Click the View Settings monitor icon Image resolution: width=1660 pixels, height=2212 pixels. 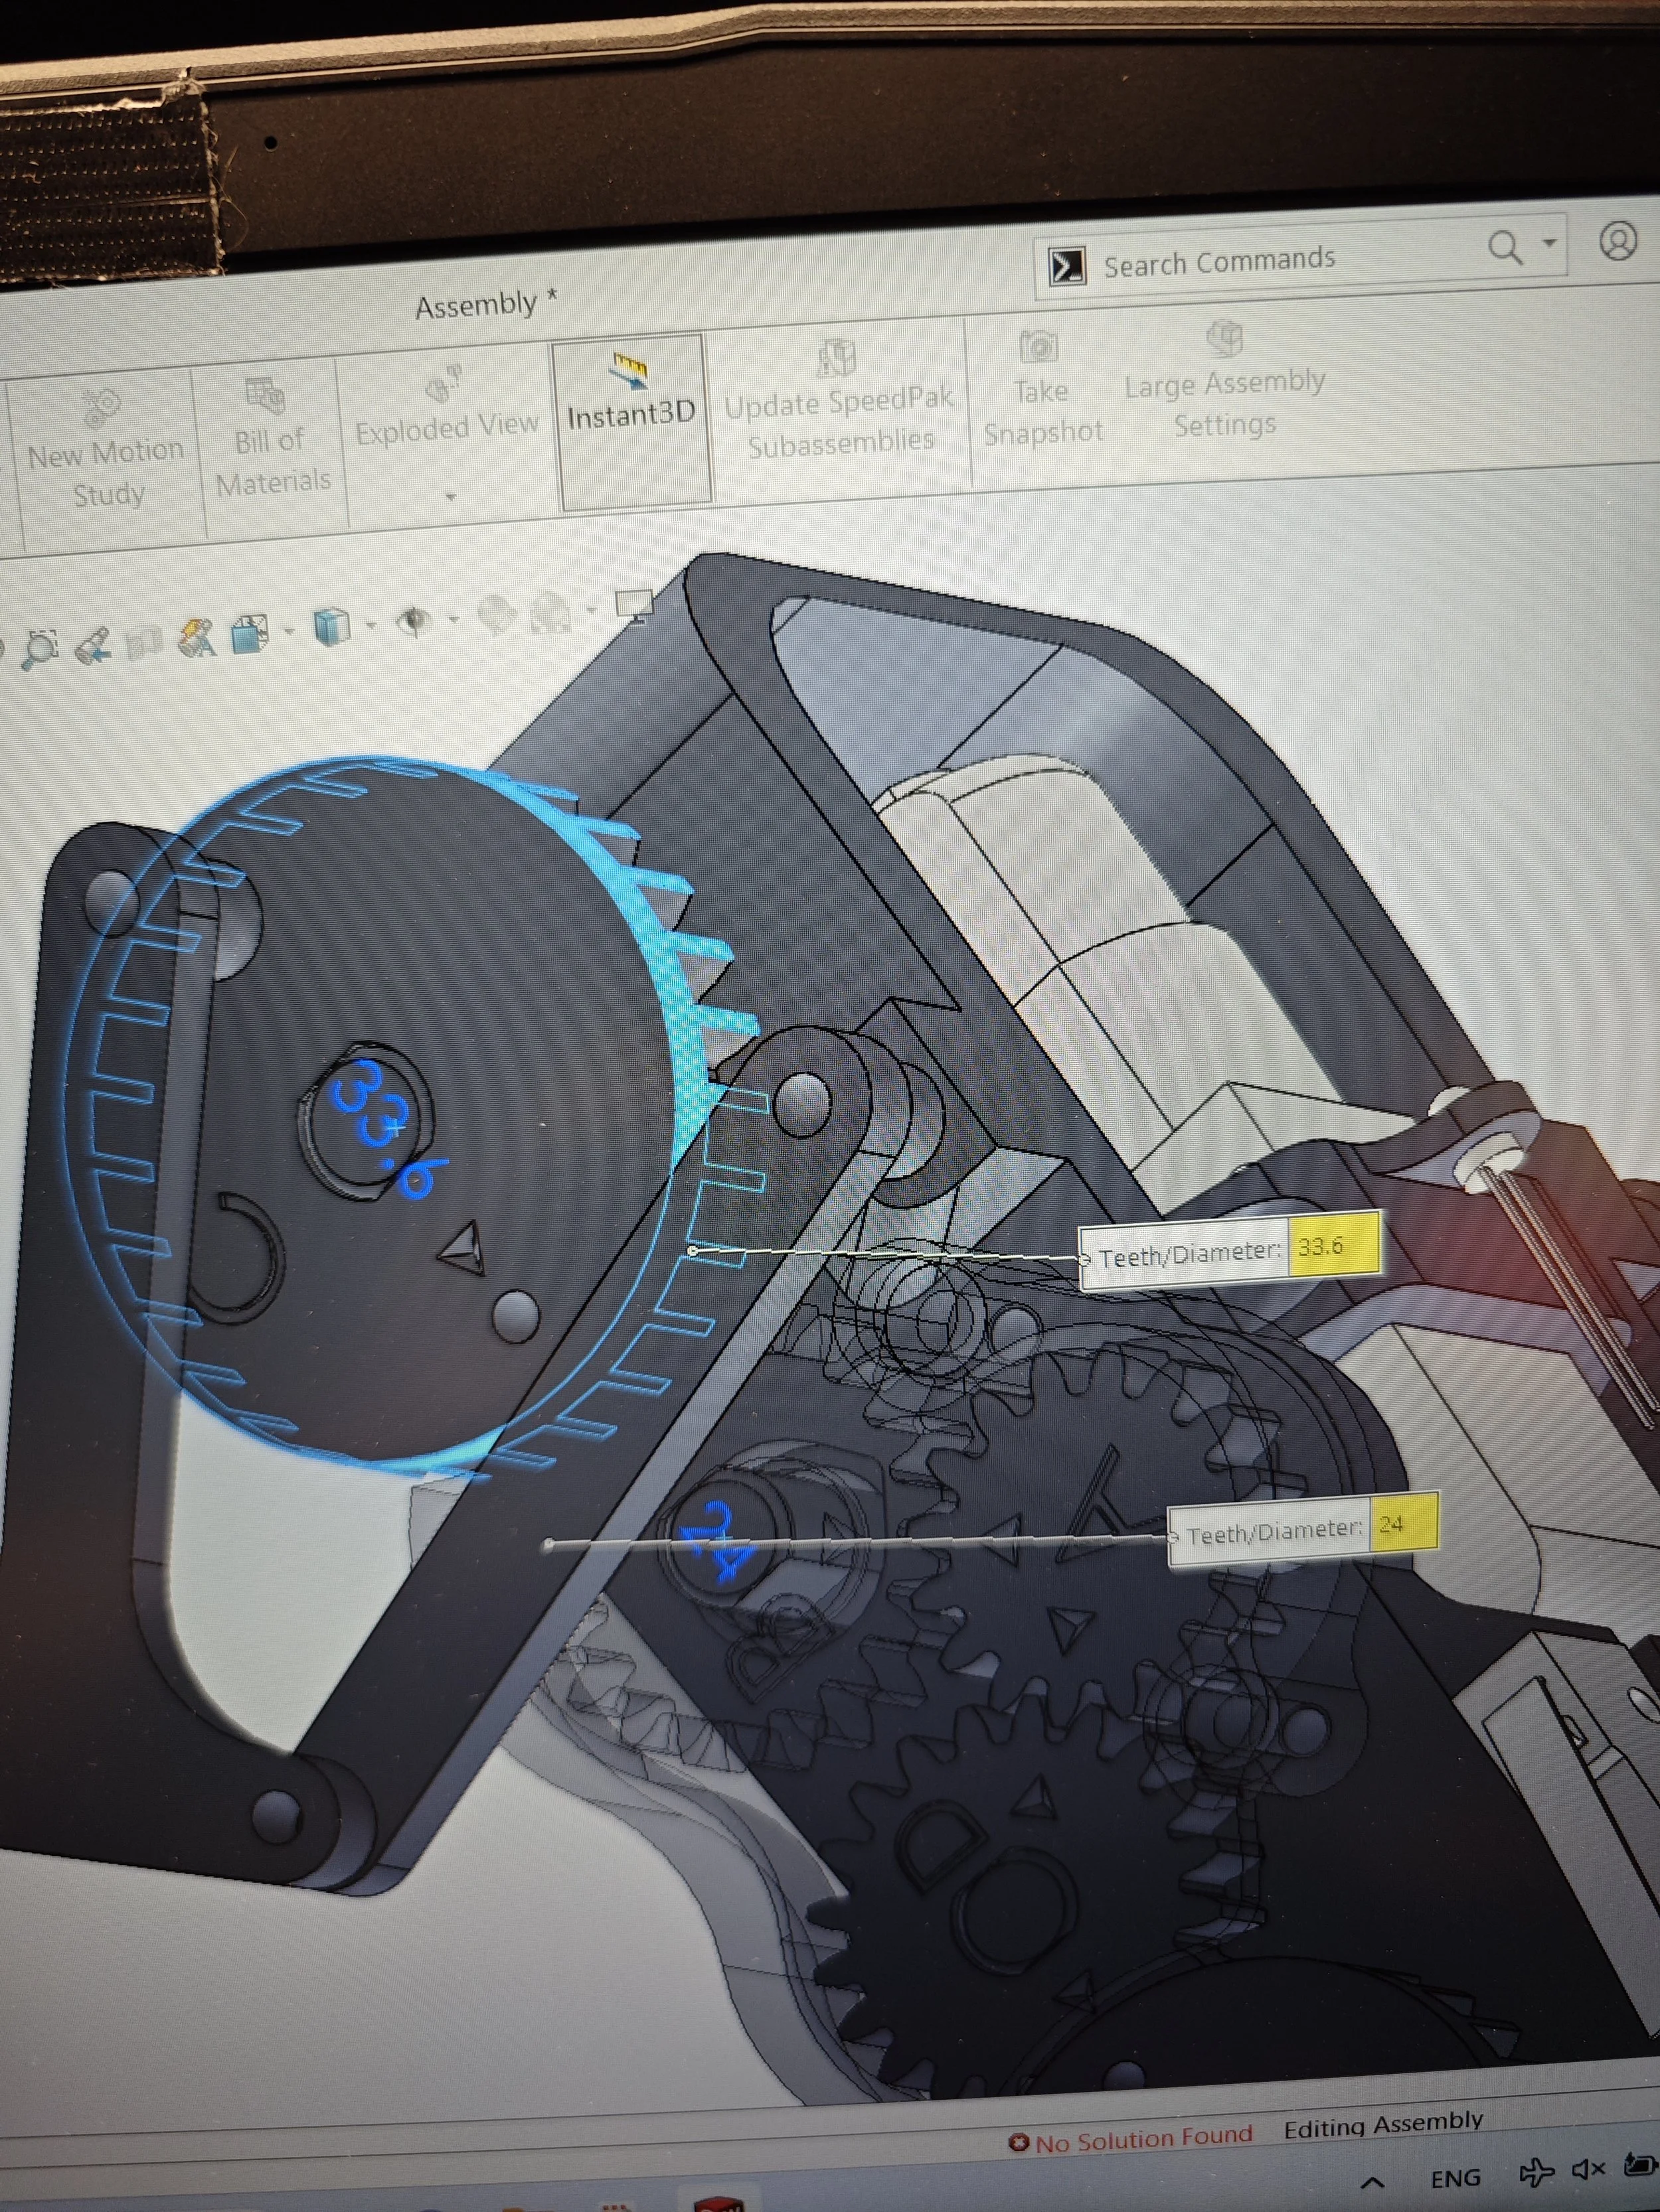click(633, 604)
